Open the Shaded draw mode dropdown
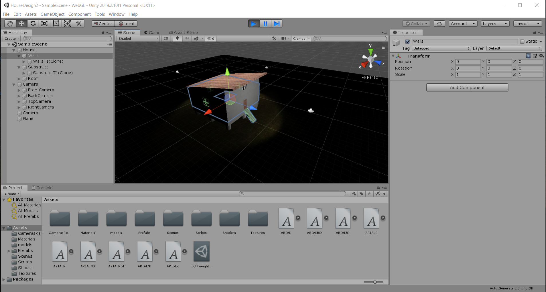 [x=138, y=38]
